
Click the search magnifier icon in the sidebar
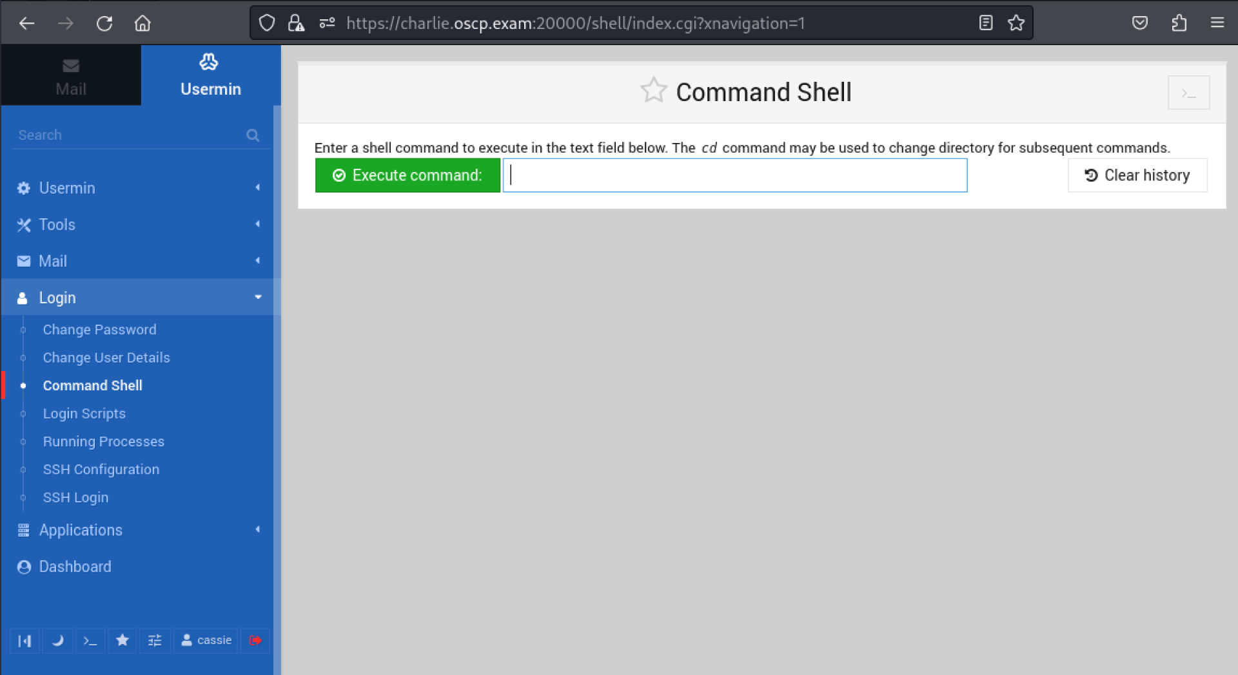click(x=253, y=135)
